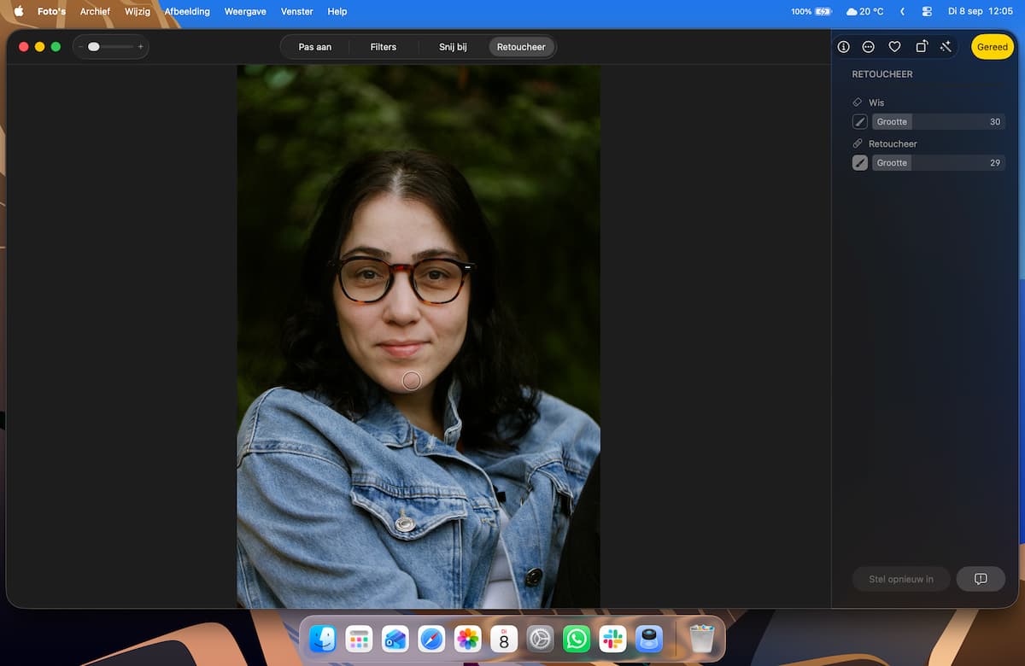1025x666 pixels.
Task: Open the Afbeelding menu
Action: tap(187, 11)
